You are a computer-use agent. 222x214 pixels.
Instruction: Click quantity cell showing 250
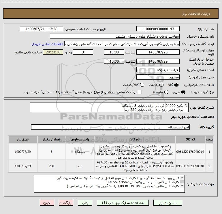52,166
